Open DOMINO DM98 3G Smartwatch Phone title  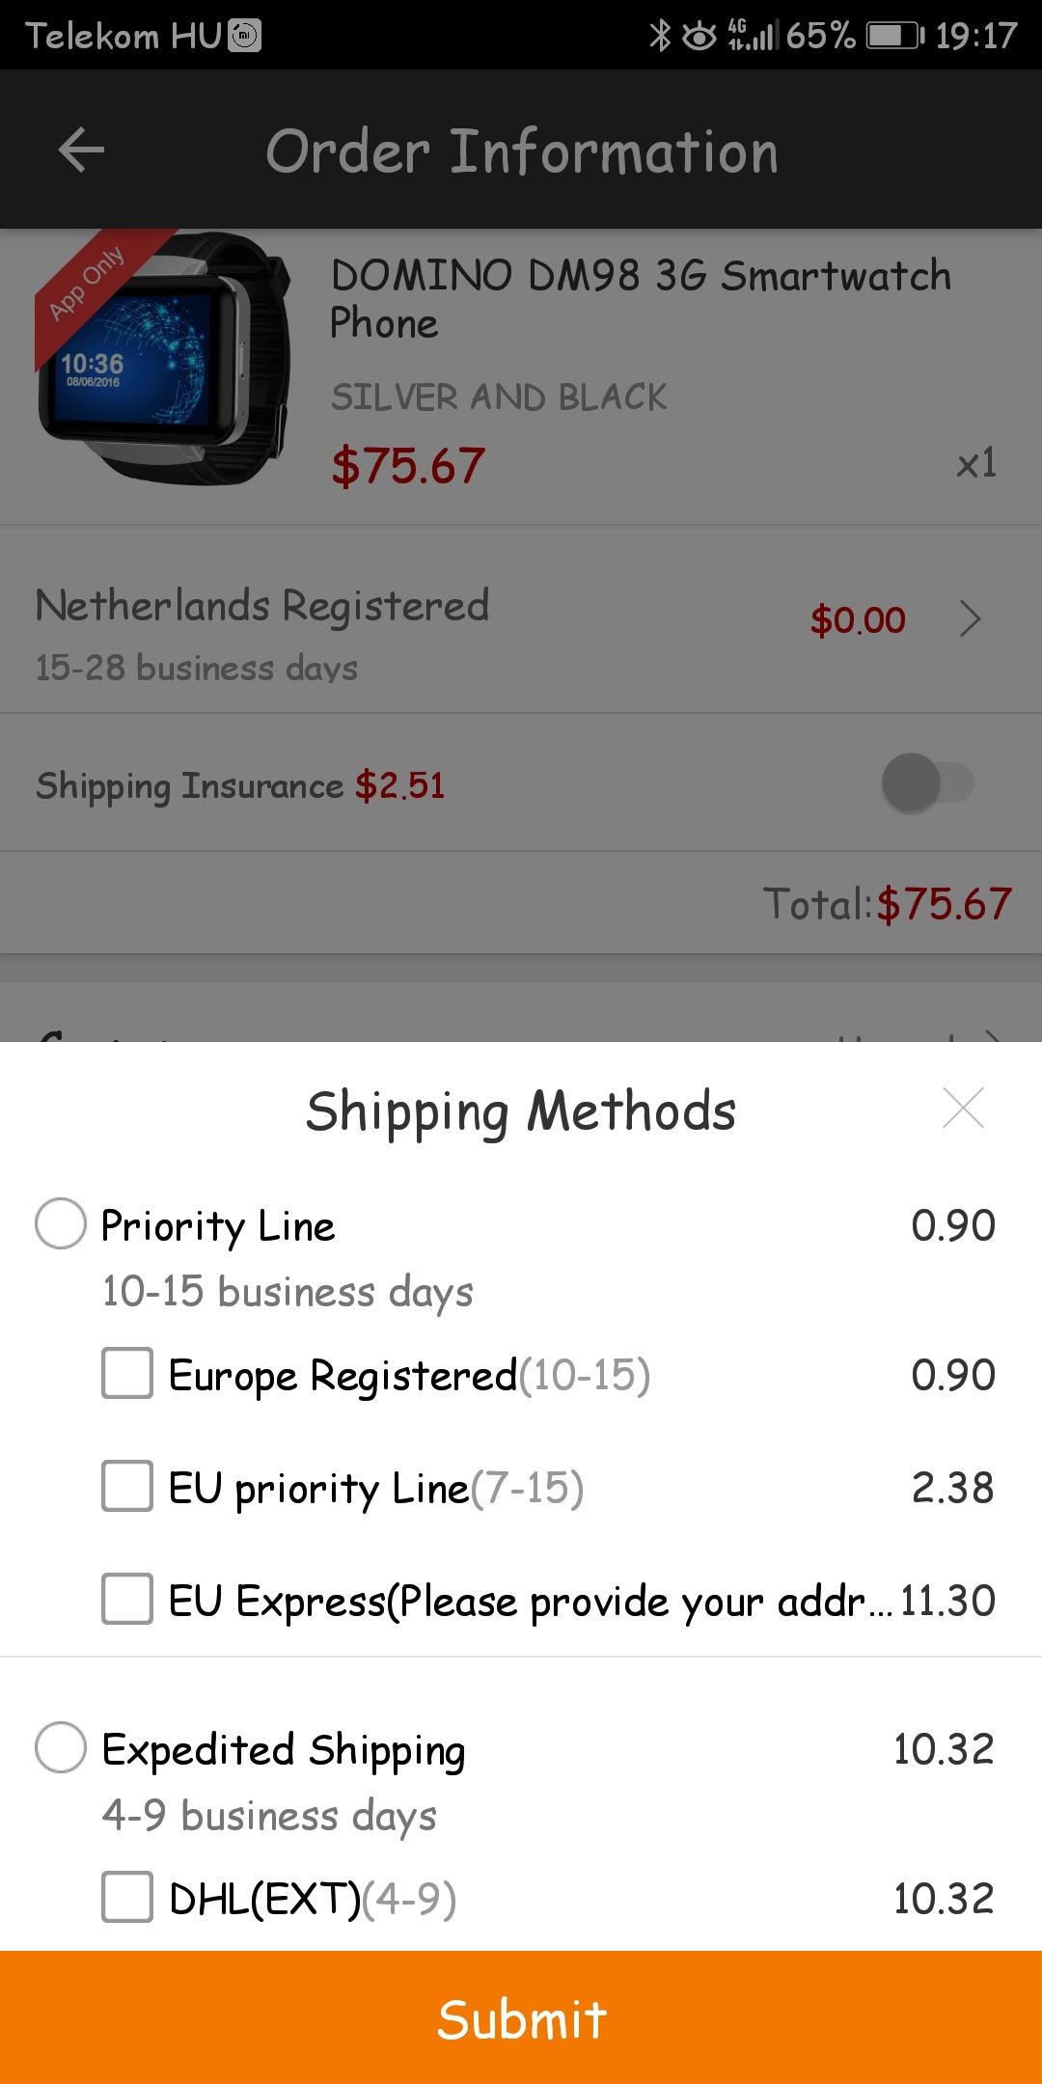[x=639, y=299]
